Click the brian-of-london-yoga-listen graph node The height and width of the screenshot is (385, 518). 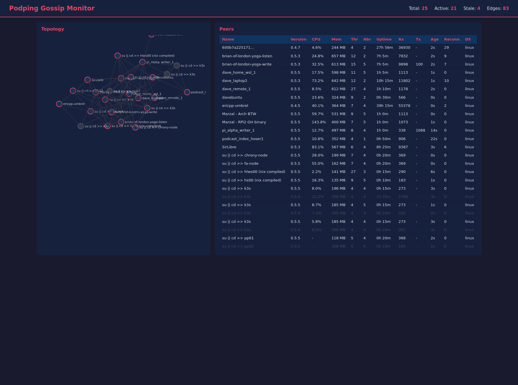coord(121,122)
